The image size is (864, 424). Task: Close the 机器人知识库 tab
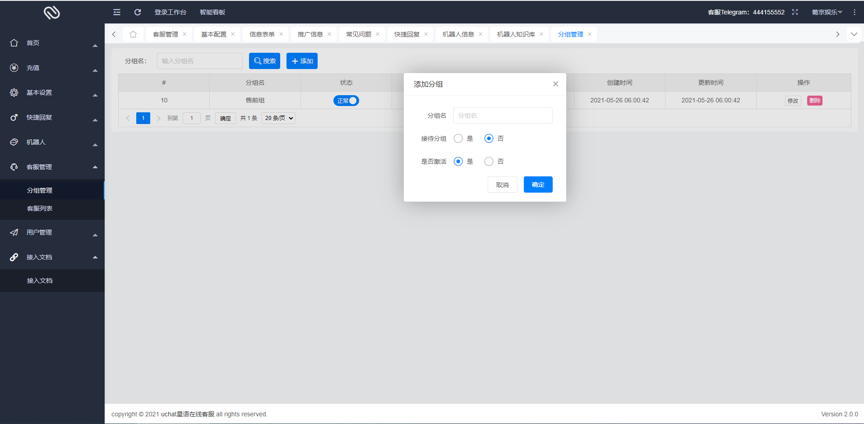pyautogui.click(x=541, y=34)
